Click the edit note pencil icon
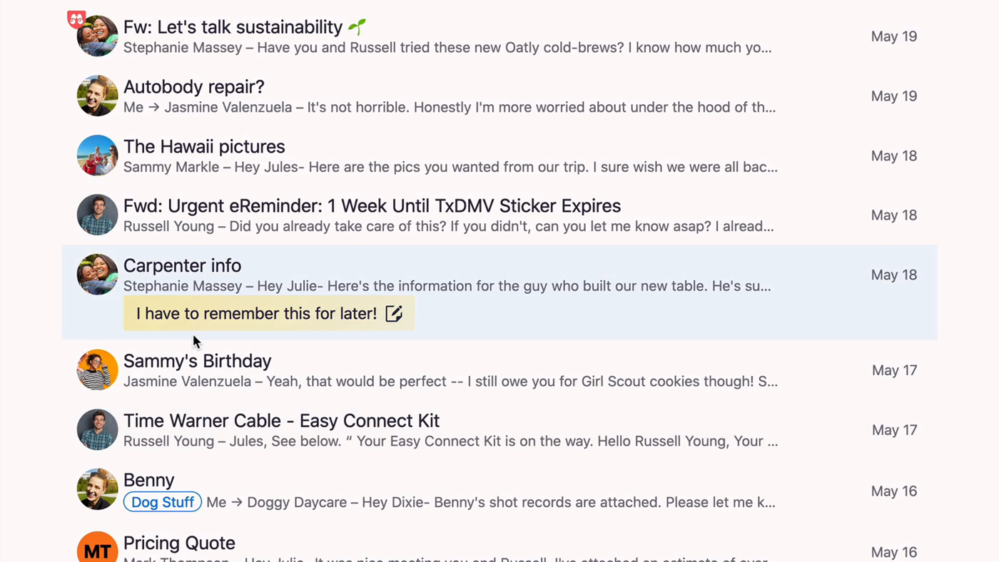The image size is (999, 562). click(x=394, y=313)
